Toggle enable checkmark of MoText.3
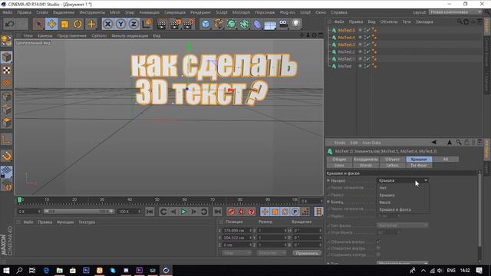The image size is (491, 276). [x=367, y=44]
